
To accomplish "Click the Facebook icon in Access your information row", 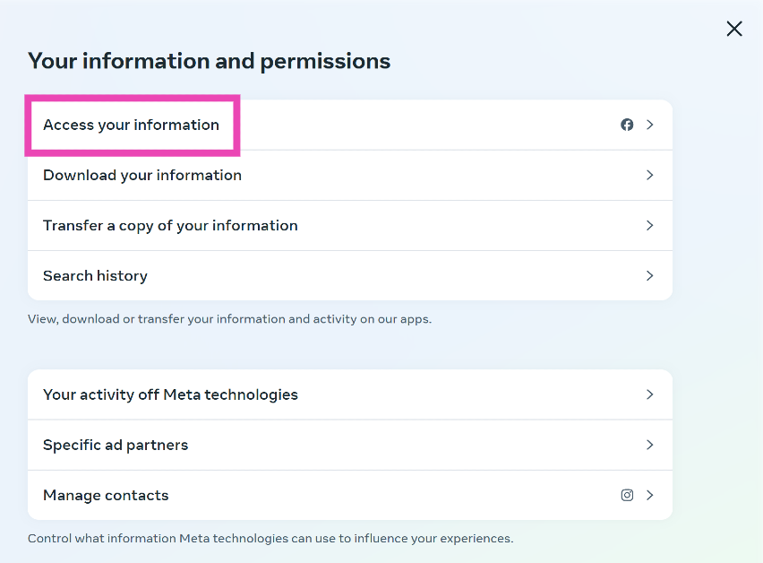I will 627,125.
